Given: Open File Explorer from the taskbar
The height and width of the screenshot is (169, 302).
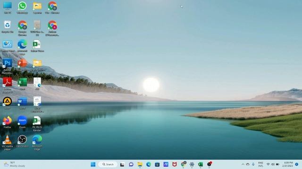Looking at the screenshot, I should [140, 164].
